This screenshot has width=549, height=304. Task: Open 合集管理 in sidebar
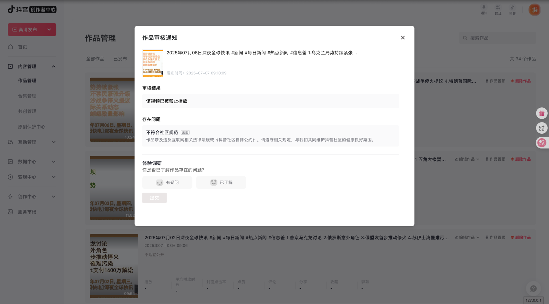pyautogui.click(x=27, y=96)
